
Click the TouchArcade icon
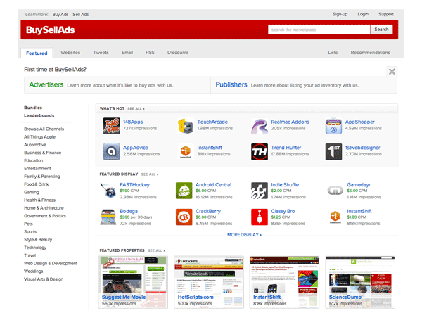coord(186,126)
